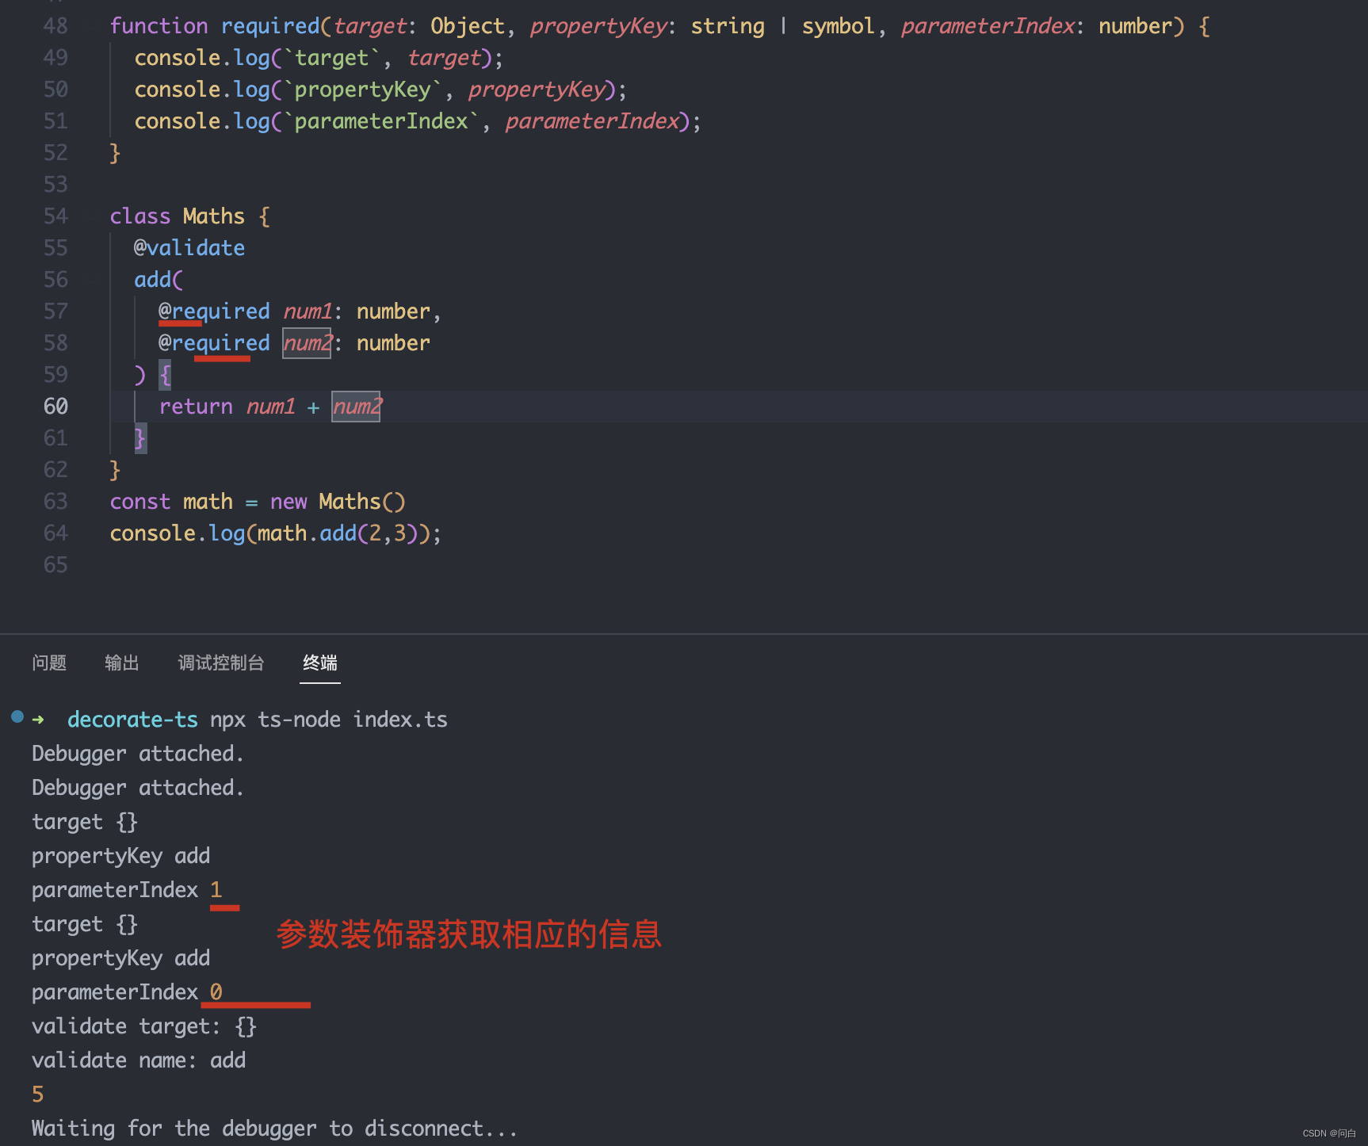This screenshot has width=1368, height=1146.
Task: Click the closing brace on line 61
Action: point(140,438)
